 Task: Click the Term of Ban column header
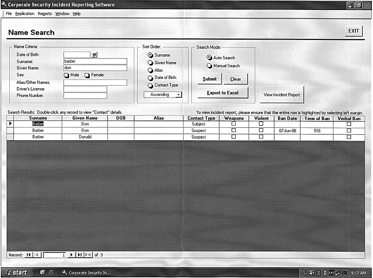[317, 118]
